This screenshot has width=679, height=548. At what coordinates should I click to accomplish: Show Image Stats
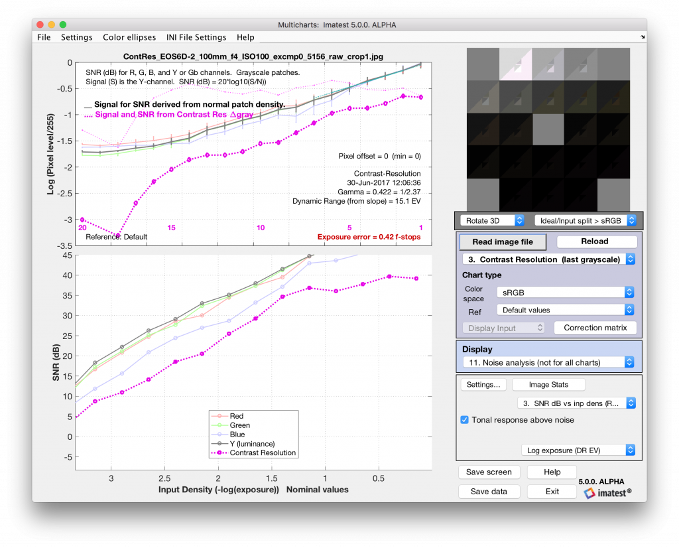pyautogui.click(x=548, y=385)
